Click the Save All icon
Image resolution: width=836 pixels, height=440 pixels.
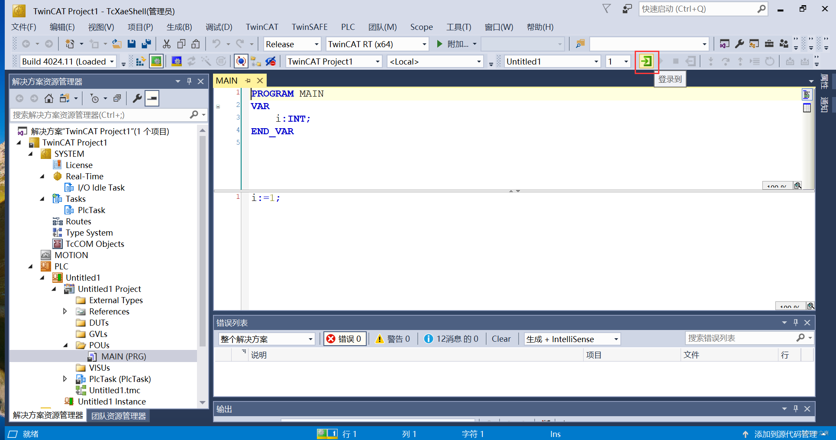point(146,44)
